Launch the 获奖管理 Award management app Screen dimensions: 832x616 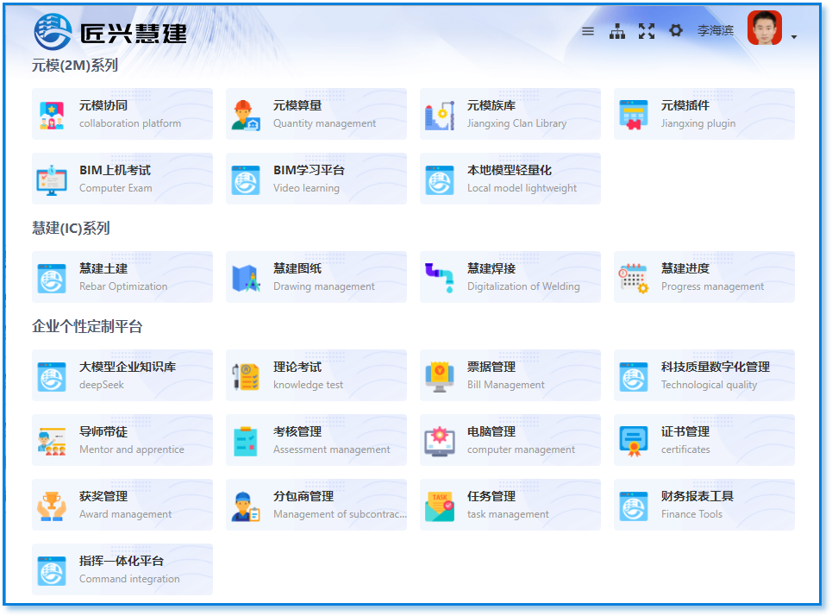[x=122, y=504]
